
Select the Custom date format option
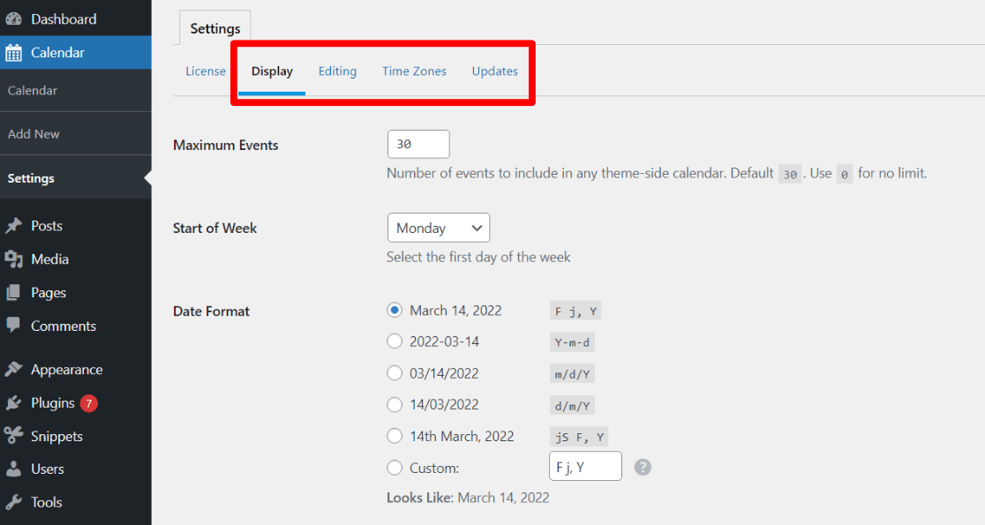(395, 467)
